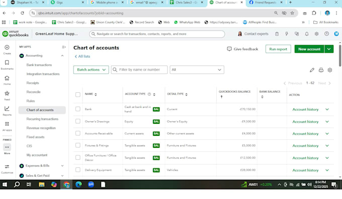The height and width of the screenshot is (199, 342).
Task: Open Account history for Bank row
Action: (305, 109)
